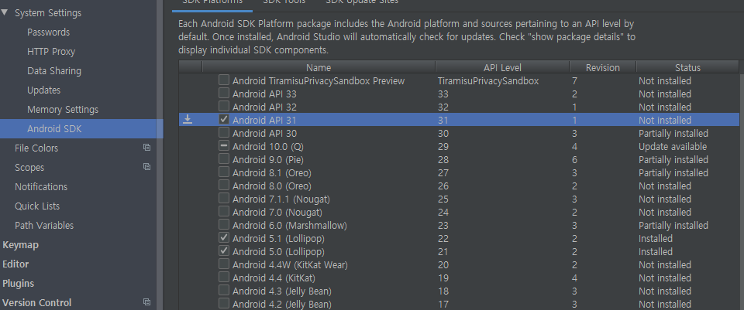This screenshot has height=310, width=744.
Task: Sort table by Revision column header
Action: [603, 67]
